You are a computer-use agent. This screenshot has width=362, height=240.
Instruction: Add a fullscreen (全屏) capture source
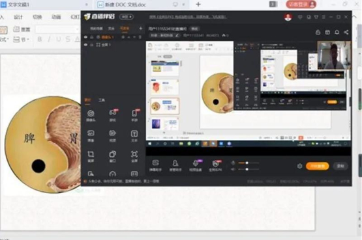pyautogui.click(x=134, y=156)
